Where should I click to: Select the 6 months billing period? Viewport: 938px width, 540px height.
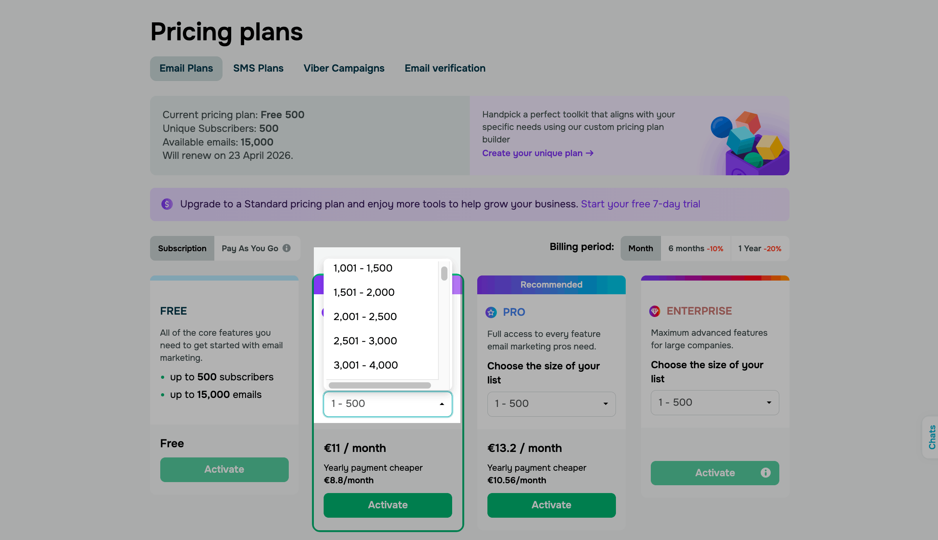pos(695,248)
